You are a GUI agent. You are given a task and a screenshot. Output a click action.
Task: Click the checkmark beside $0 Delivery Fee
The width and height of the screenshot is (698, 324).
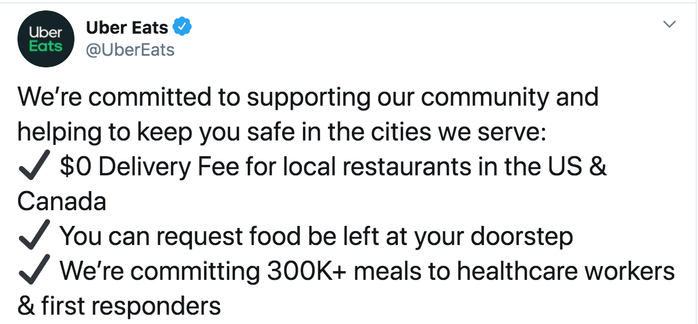click(x=34, y=168)
